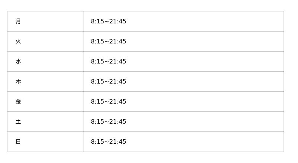The height and width of the screenshot is (163, 298).
Task: Click the 8:15~21:45 text in 日 row
Action: 108,142
